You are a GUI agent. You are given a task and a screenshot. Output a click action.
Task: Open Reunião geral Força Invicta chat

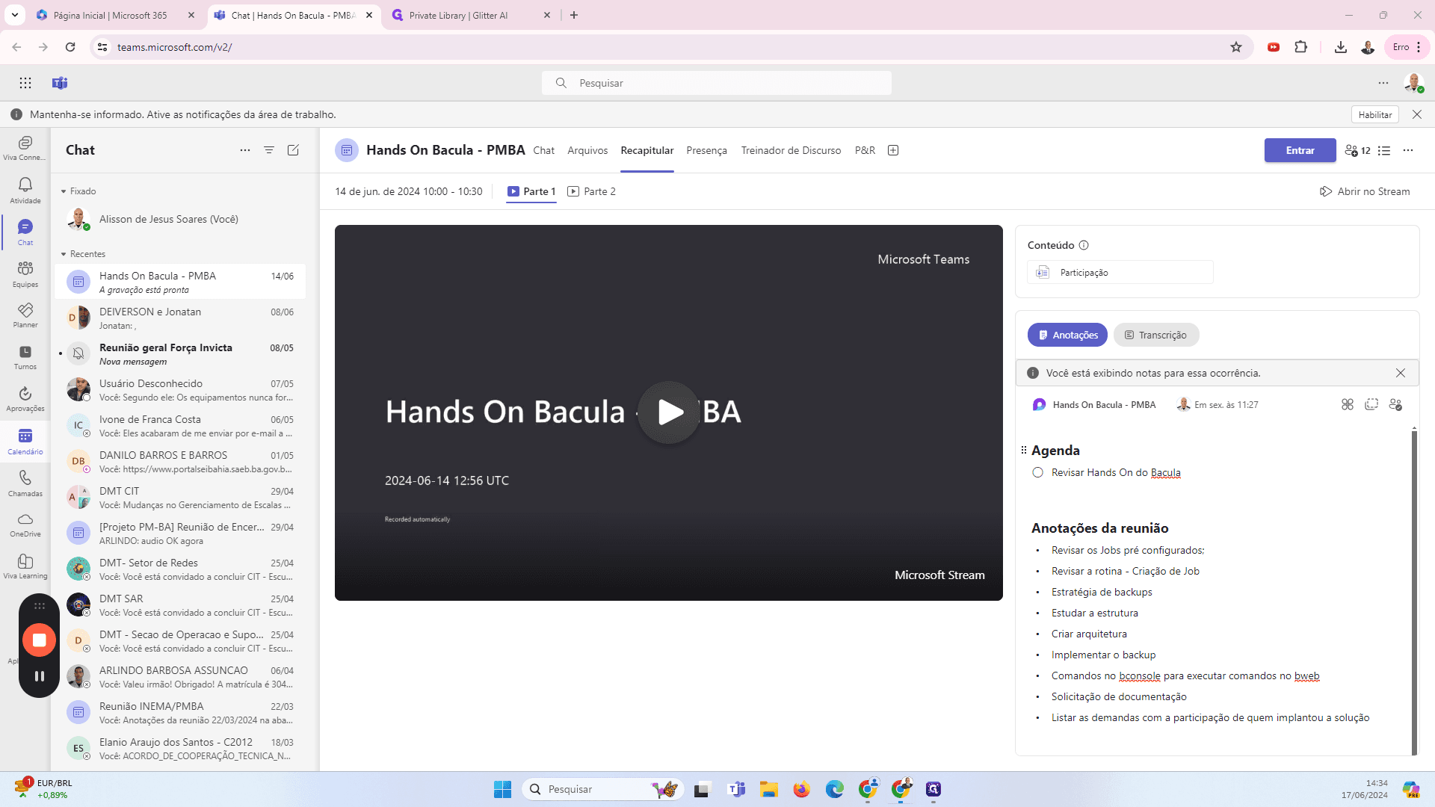pos(180,353)
